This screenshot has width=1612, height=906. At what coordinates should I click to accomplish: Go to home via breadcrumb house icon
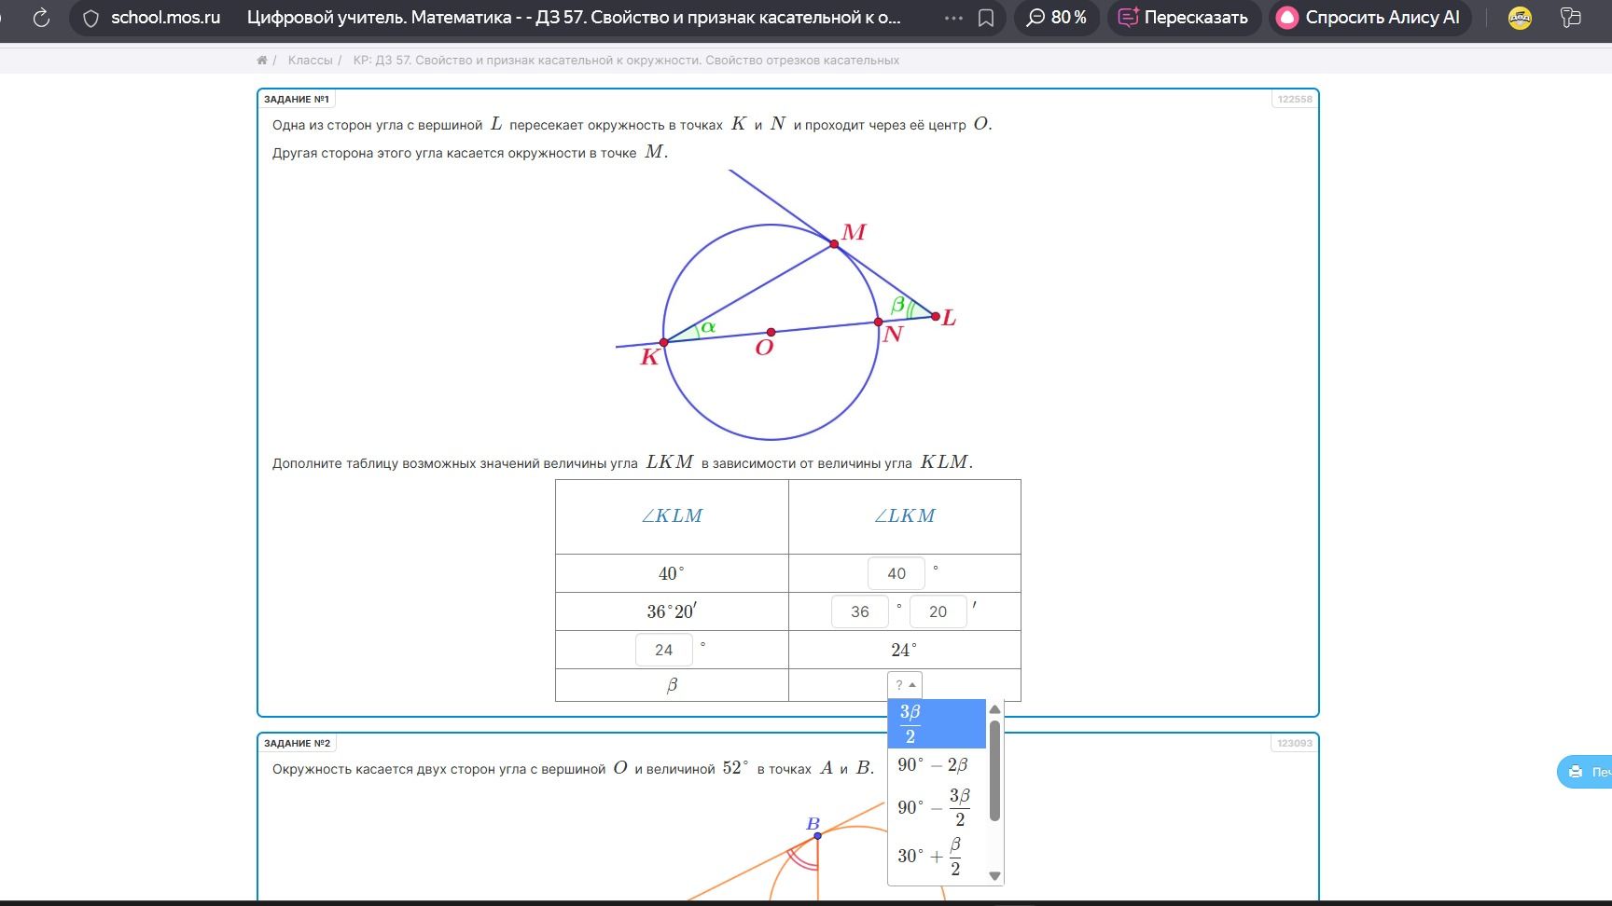click(262, 61)
